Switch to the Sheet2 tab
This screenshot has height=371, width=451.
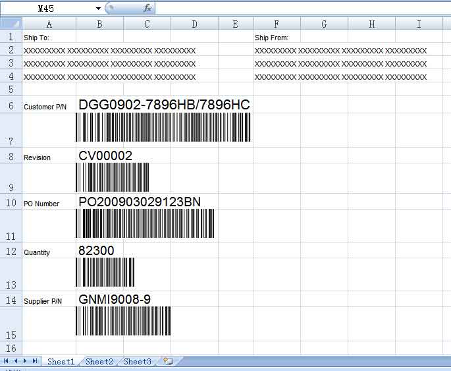point(99,362)
